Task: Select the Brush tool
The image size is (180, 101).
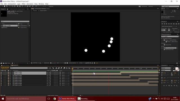Action: [25, 6]
